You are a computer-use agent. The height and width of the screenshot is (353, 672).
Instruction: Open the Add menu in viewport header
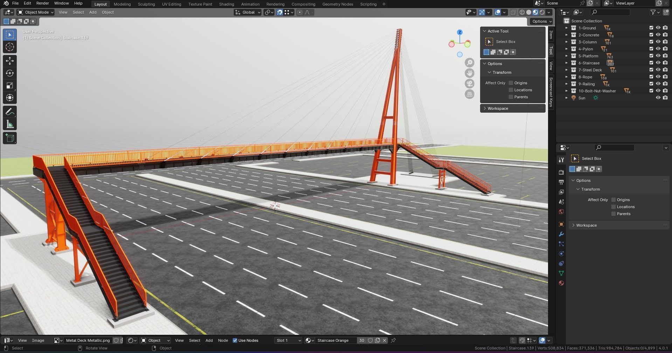(93, 12)
